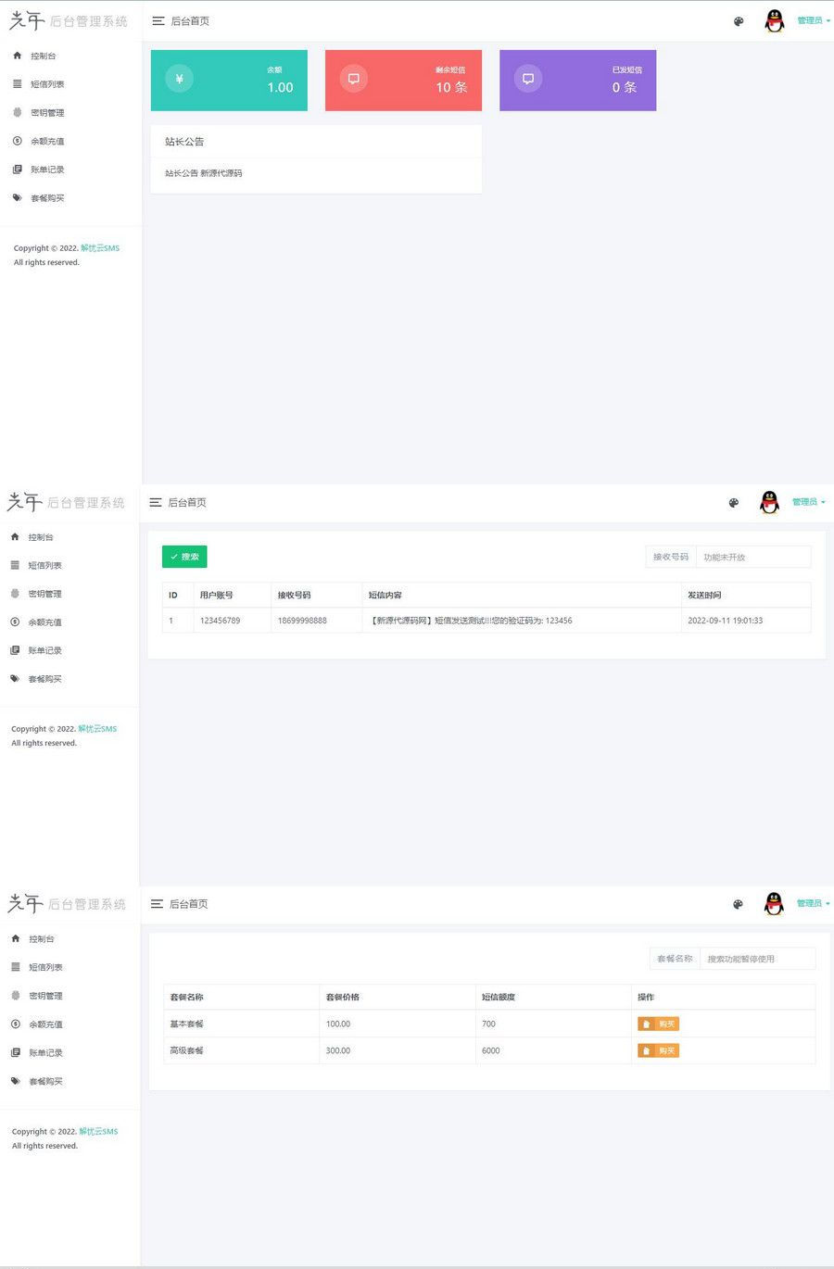Toggle the sidebar hamburger icon on the dashboard page
Screen dimensions: 834x1269
point(158,21)
